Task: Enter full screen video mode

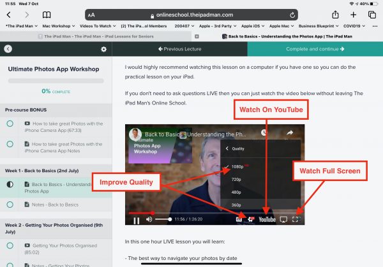Action: tap(296, 219)
